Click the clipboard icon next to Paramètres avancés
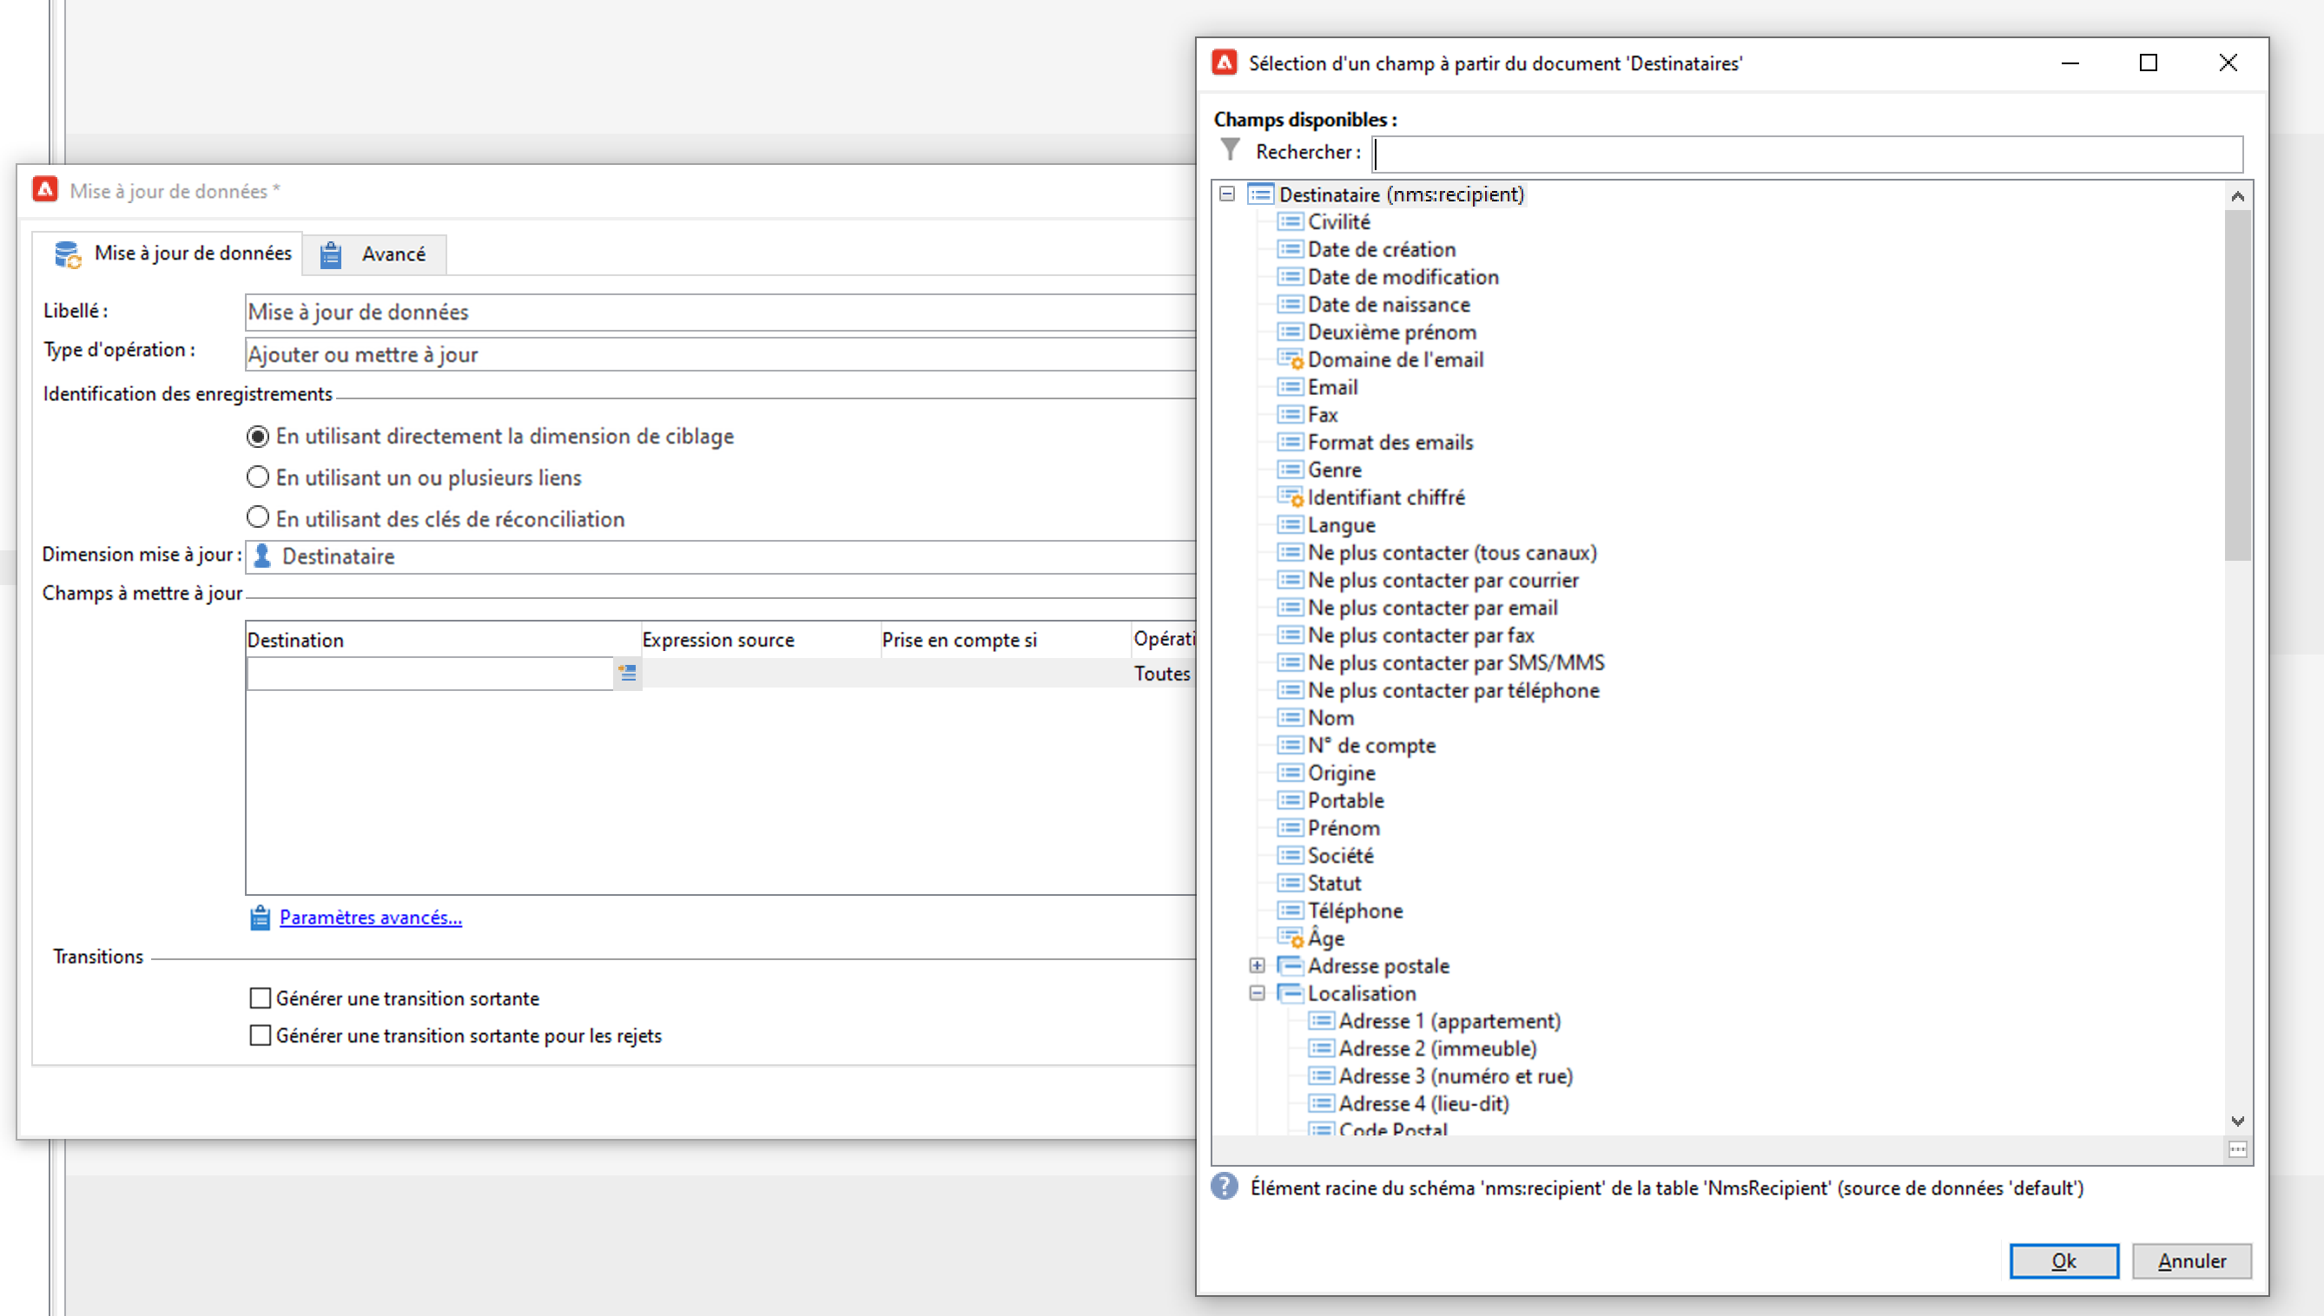 click(x=260, y=918)
